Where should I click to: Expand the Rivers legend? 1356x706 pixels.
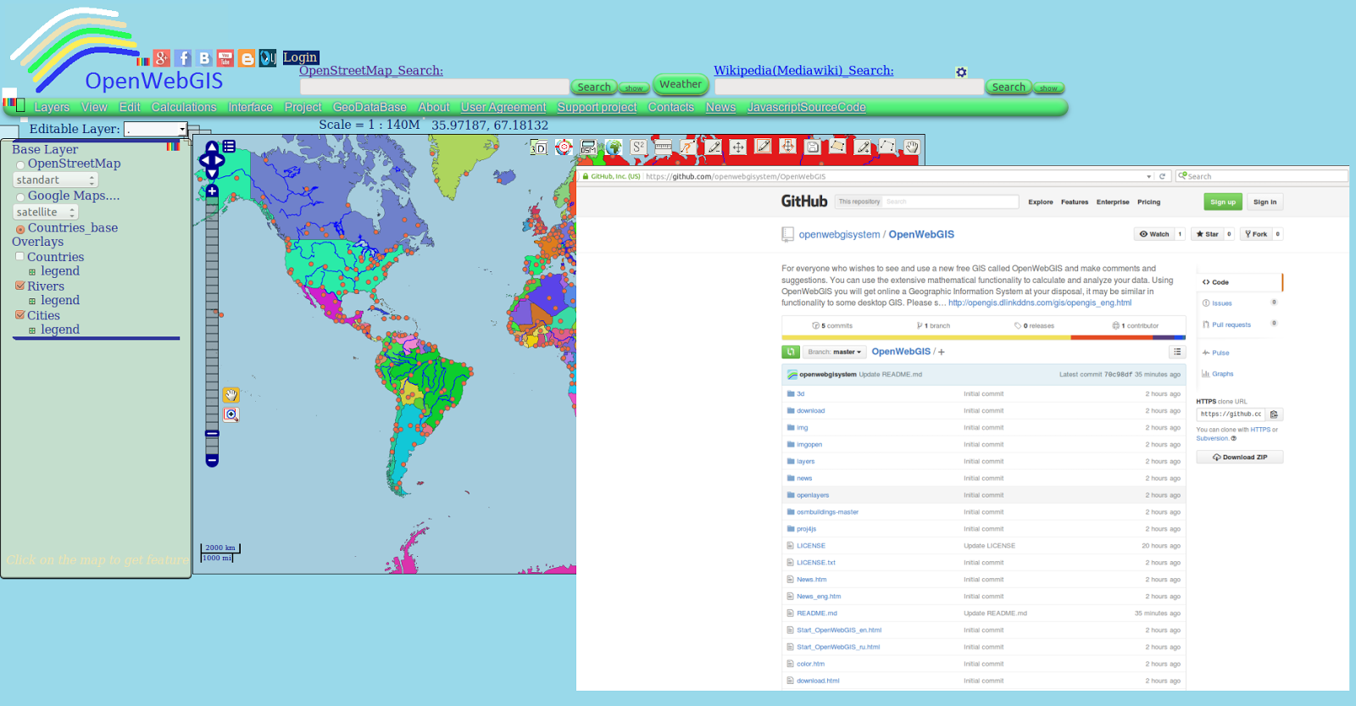click(32, 301)
